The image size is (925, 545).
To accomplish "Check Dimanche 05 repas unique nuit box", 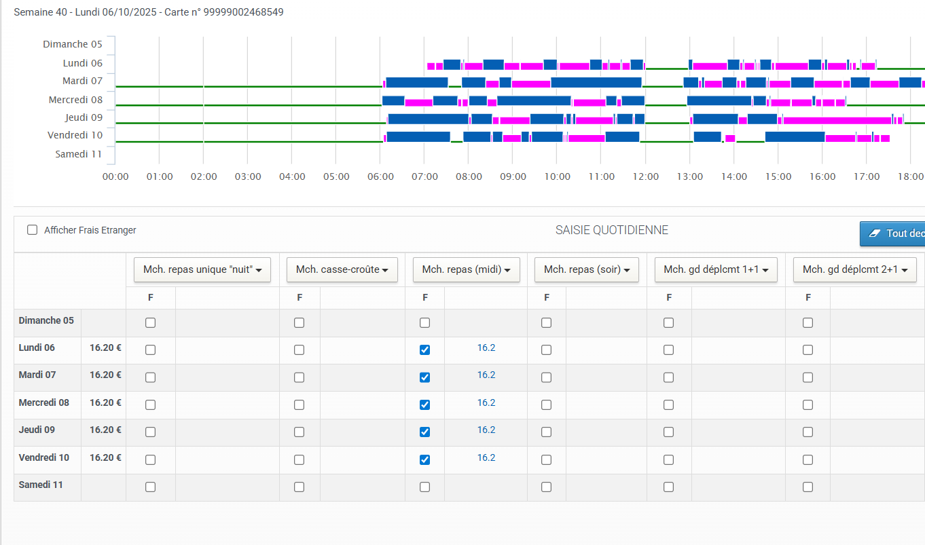I will point(150,323).
